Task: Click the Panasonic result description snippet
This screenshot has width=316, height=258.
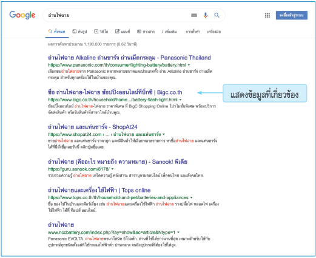Action: pyautogui.click(x=130, y=74)
